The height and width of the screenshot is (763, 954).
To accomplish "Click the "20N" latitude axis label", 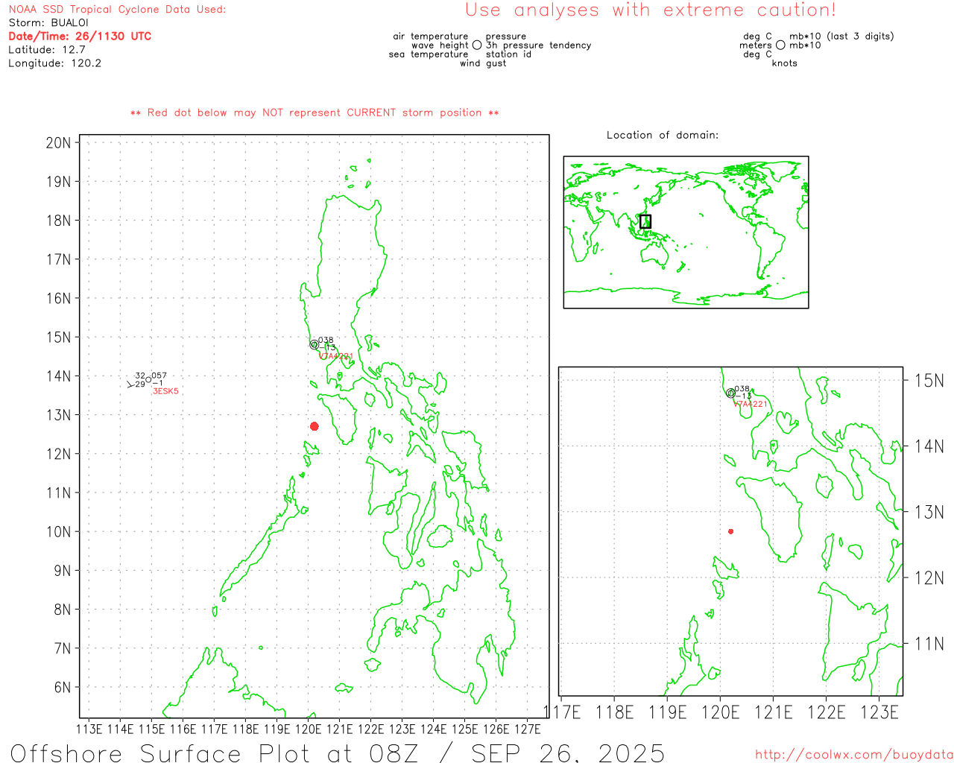I will (x=58, y=142).
